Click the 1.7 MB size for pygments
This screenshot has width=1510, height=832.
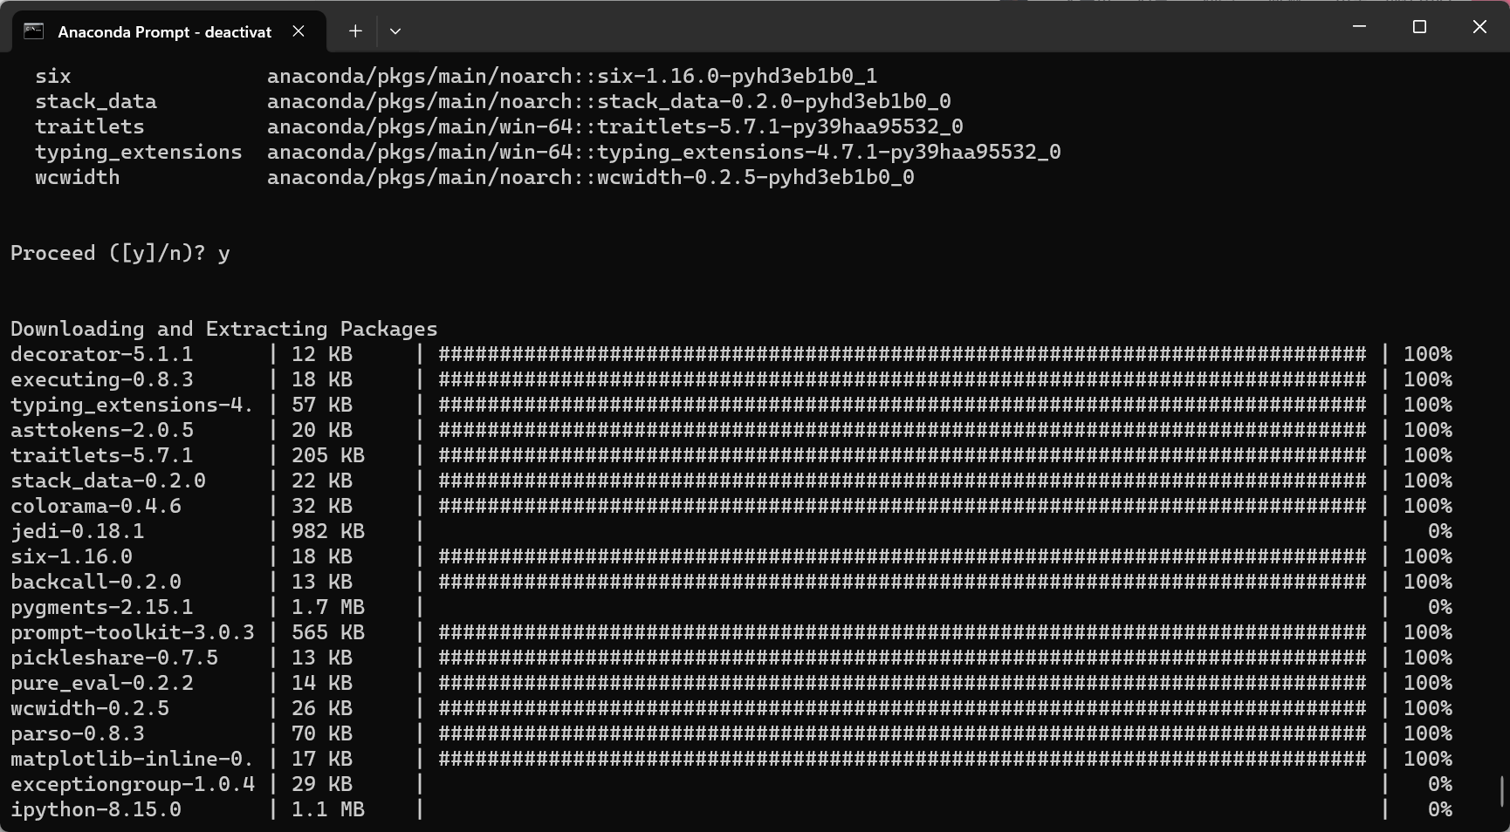click(328, 608)
